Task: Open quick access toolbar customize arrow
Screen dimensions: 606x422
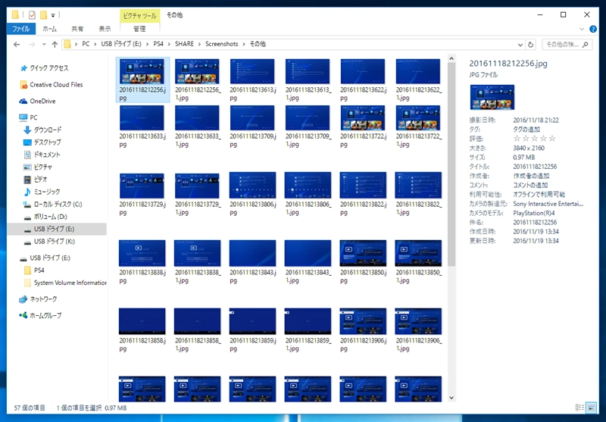Action: coord(53,15)
